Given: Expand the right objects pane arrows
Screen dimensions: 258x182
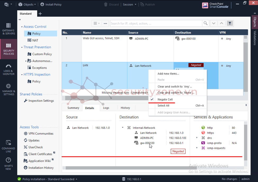Looking at the screenshot, I should pyautogui.click(x=255, y=13).
